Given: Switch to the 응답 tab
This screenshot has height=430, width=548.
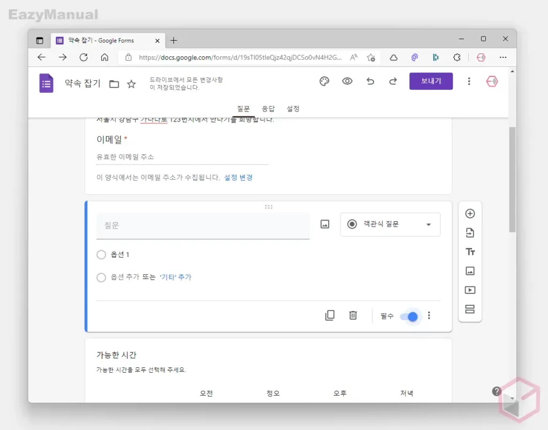Looking at the screenshot, I should (x=269, y=108).
